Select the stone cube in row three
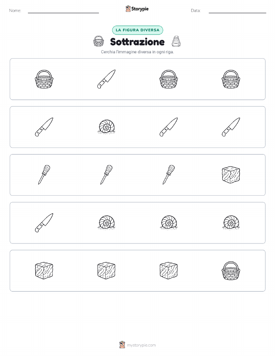Viewport: 275px width, 356px height. pos(231,175)
